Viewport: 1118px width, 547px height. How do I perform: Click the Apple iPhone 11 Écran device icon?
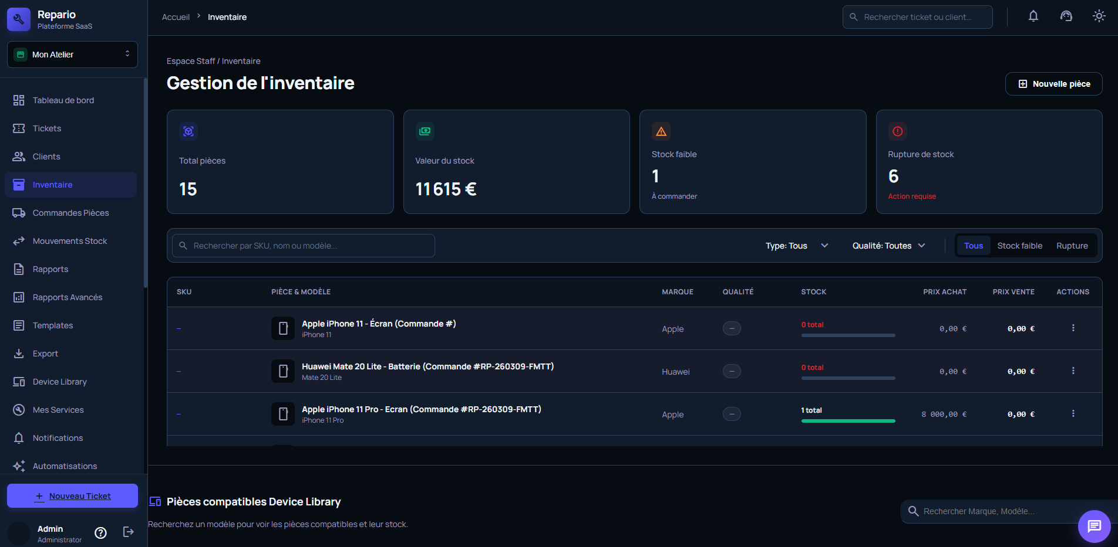[283, 328]
